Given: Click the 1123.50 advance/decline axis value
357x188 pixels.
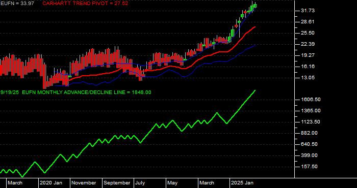Looking at the screenshot, I should tap(310, 122).
